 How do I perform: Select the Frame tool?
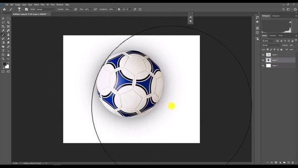(8, 27)
